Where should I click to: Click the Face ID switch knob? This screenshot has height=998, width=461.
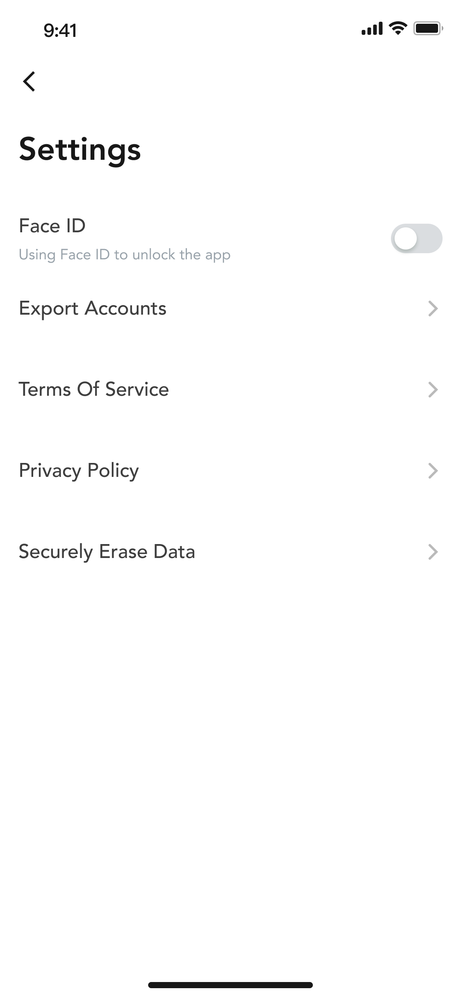[x=406, y=238]
